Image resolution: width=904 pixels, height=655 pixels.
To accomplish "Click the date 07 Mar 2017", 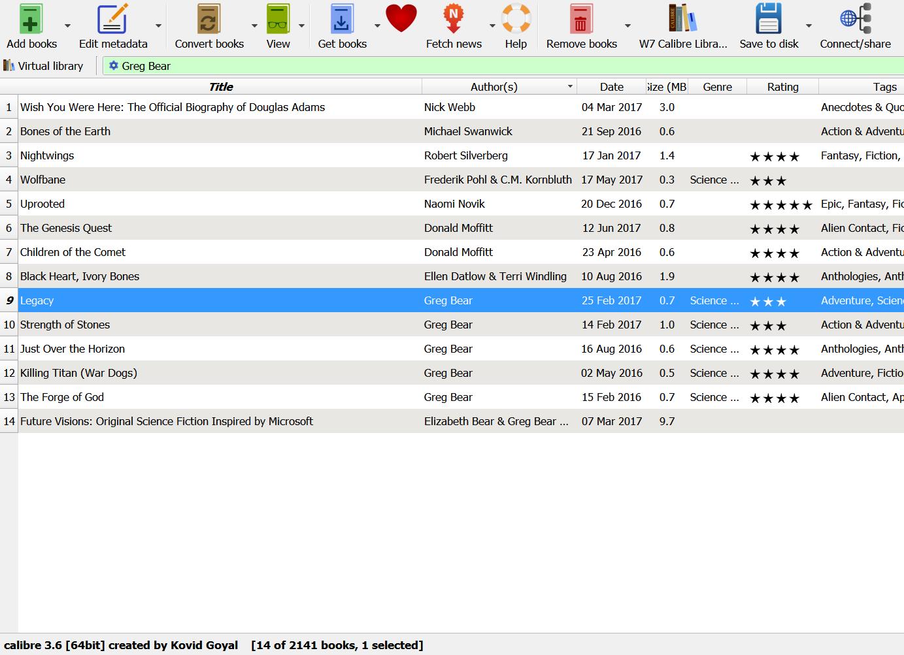I will (612, 421).
